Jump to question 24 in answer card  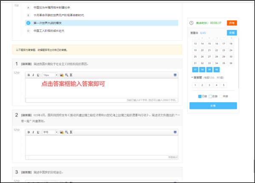tap(231, 50)
